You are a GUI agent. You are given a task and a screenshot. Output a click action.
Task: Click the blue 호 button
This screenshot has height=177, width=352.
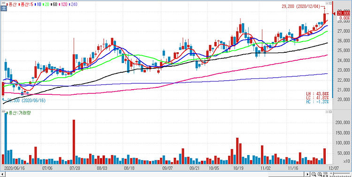tap(4, 9)
